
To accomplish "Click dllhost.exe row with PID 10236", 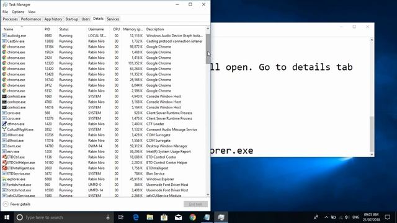I will (x=104, y=135).
